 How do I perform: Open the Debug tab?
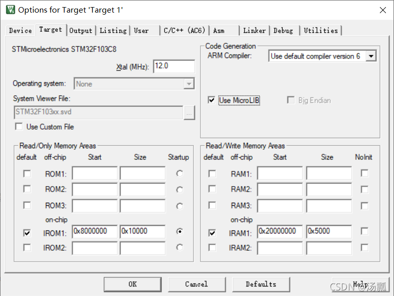point(285,30)
